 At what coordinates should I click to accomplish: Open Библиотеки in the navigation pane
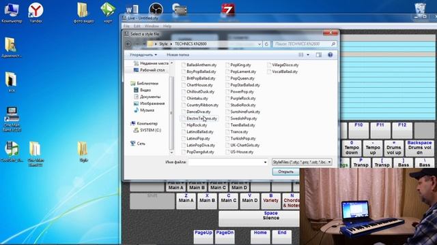pos(144,83)
